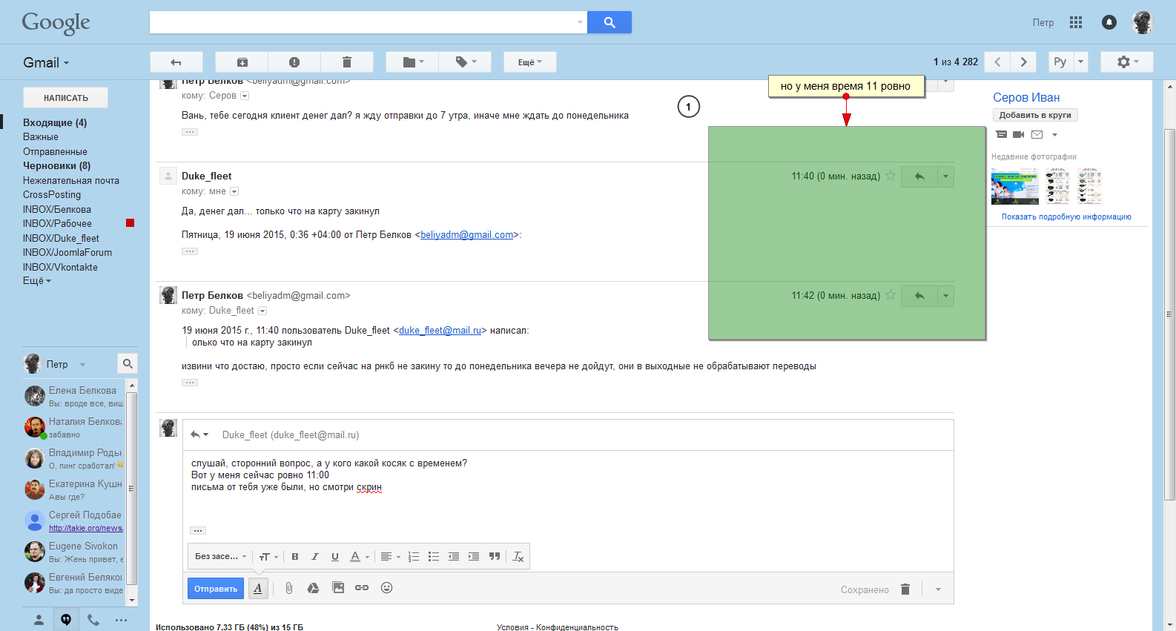Open more options for 11:40 message
This screenshot has height=631, width=1176.
tap(946, 176)
